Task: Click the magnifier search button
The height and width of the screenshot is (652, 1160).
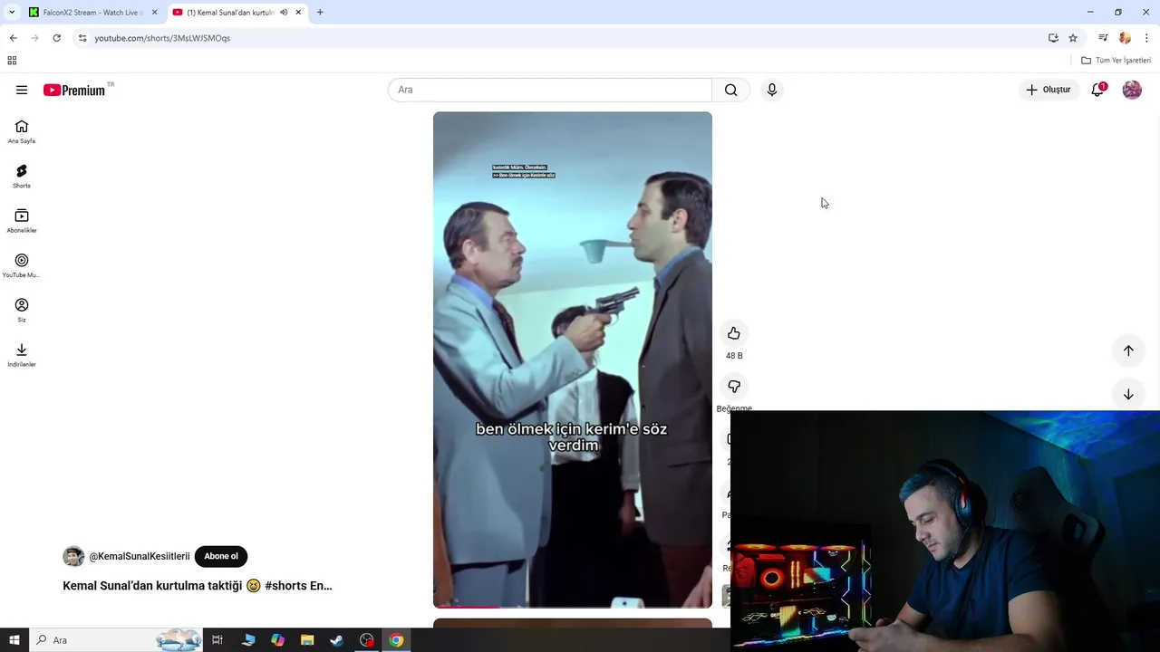Action: [x=731, y=90]
